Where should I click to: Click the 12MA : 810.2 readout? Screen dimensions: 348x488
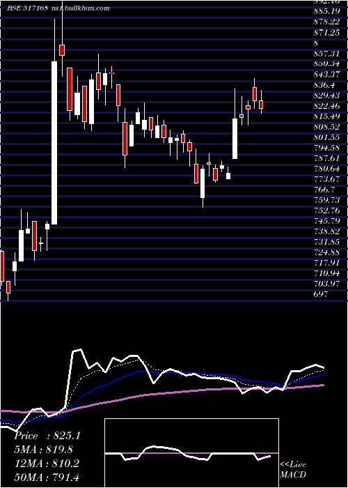(x=47, y=464)
